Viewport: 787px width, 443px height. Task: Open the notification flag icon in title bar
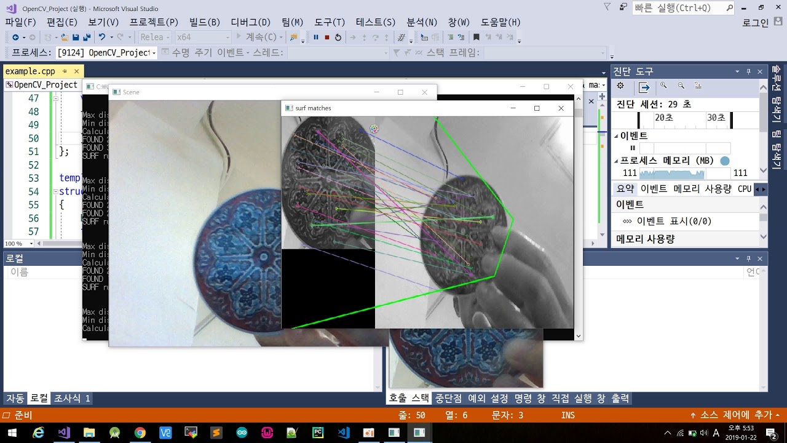607,7
